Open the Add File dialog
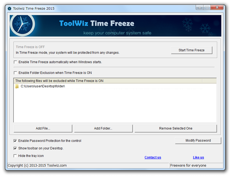Viewport: 231px width, 176px height. click(43, 128)
